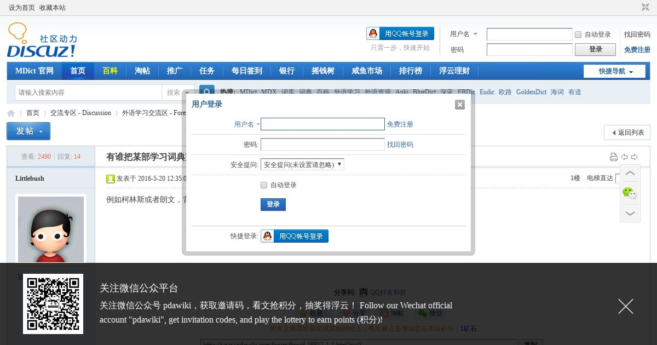Screen dimensions: 657x345
Task: Click the floating WeChat icon
Action: 630,193
